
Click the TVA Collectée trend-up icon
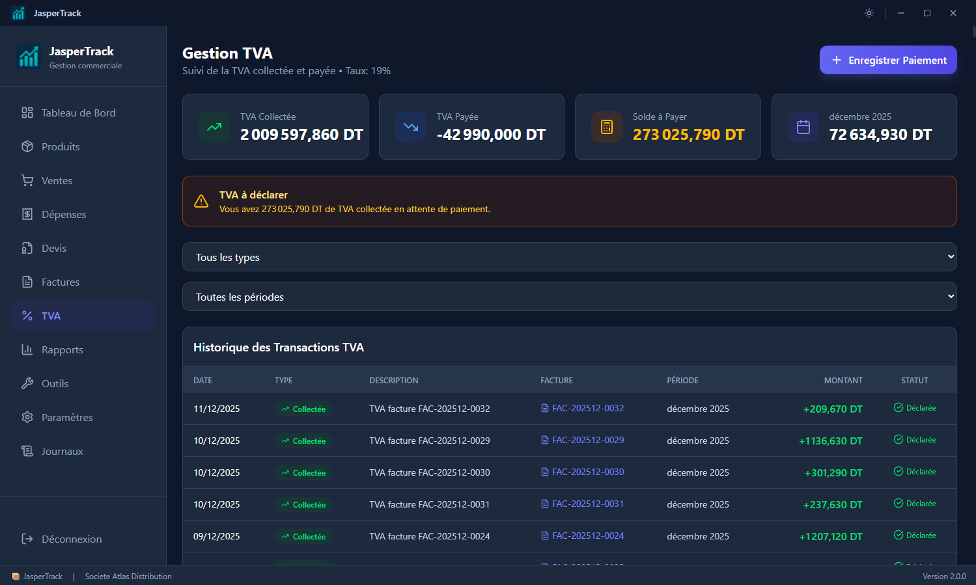pos(214,127)
